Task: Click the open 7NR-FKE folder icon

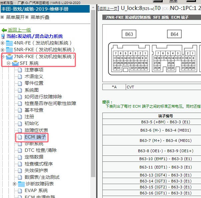Action: click(x=9, y=56)
